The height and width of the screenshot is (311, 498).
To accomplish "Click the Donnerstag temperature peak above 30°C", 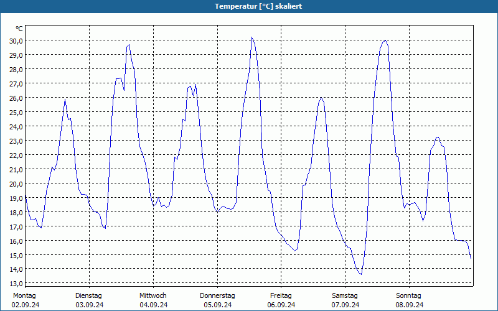I will [252, 37].
